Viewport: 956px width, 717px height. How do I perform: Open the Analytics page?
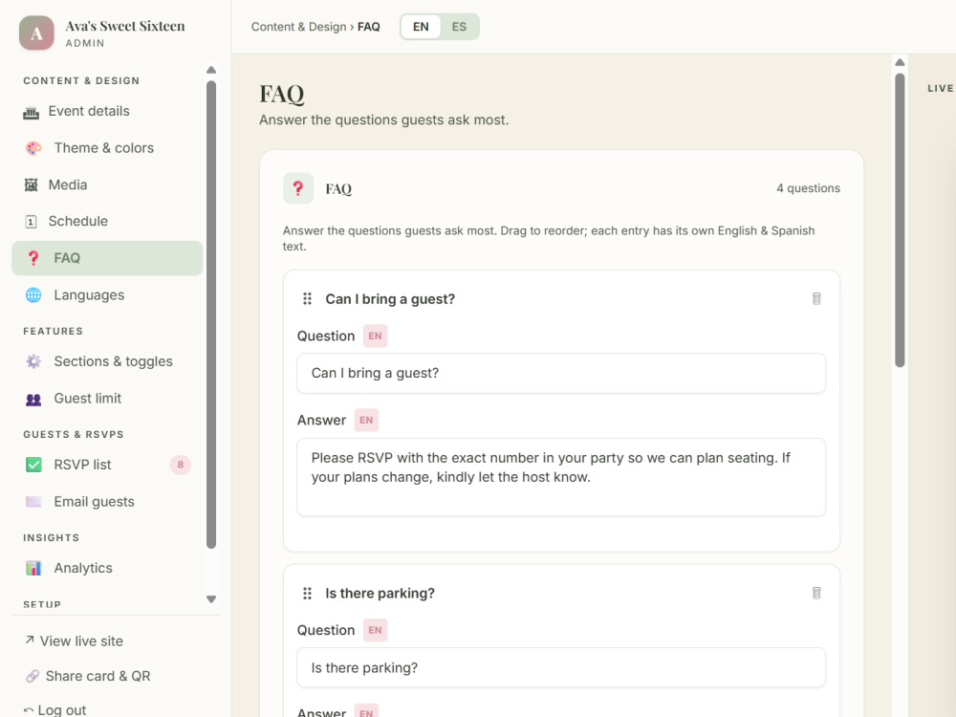click(107, 568)
